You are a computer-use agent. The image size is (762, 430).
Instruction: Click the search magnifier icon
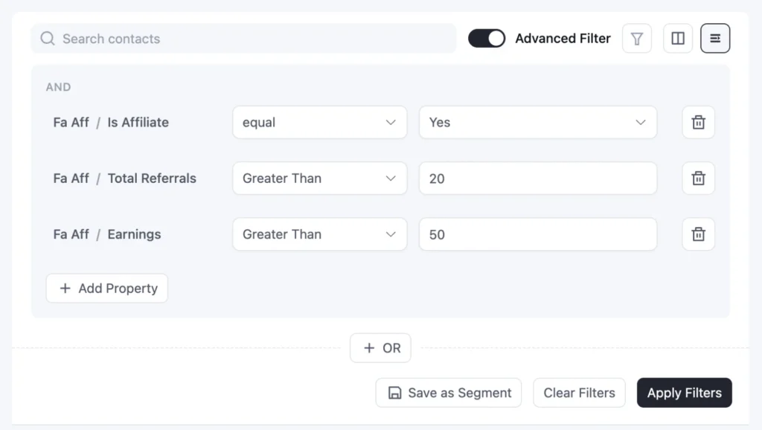(x=47, y=39)
